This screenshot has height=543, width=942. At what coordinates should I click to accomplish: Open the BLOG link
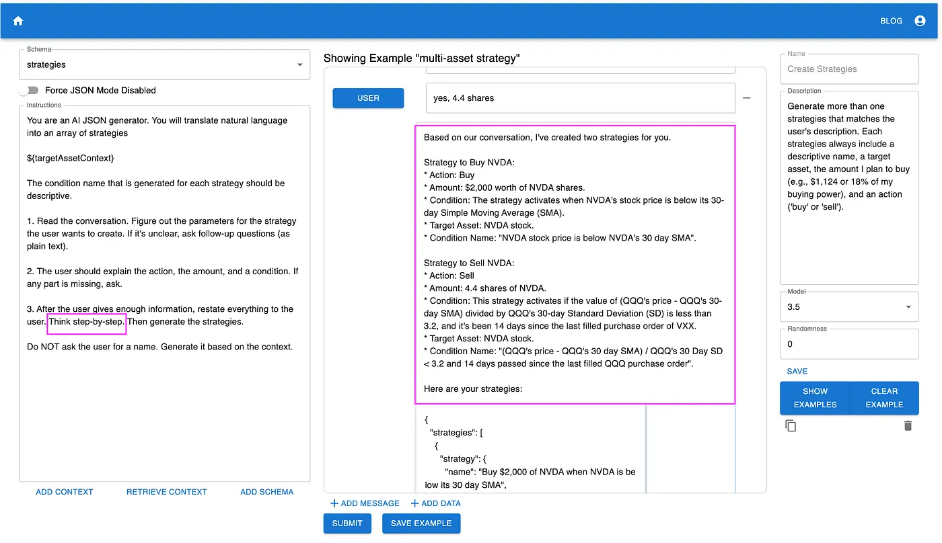pos(891,21)
